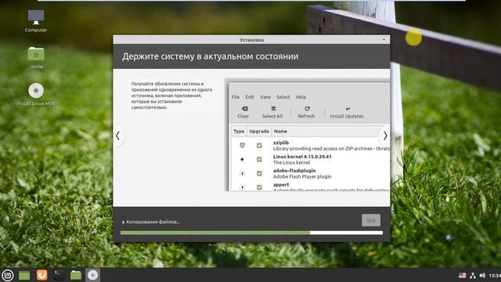Open the Help menu in slide

pos(301,97)
